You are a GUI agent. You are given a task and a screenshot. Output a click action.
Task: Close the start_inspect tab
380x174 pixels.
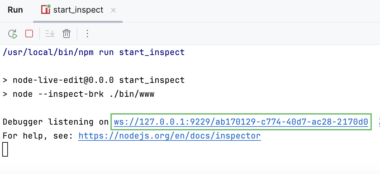[x=113, y=10]
